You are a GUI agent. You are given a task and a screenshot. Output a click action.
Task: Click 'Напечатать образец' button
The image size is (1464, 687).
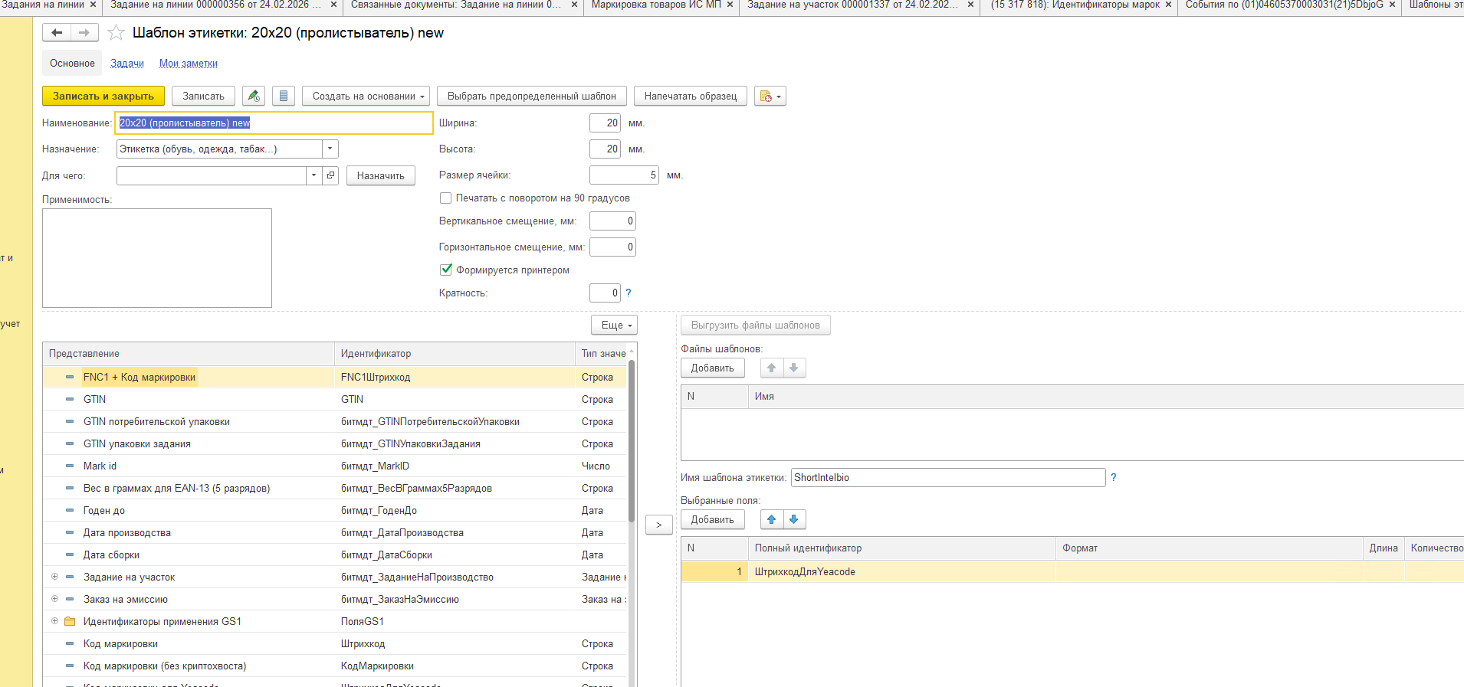pos(690,96)
